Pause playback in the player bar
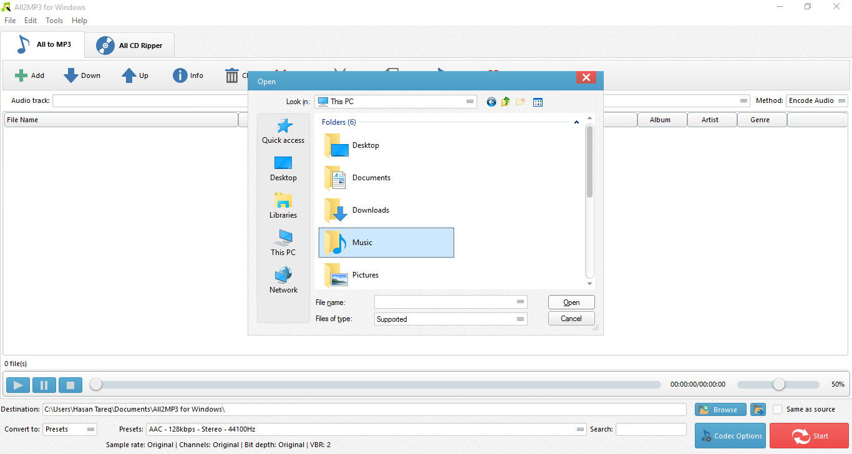Screen dimensions: 852x454 [44, 385]
